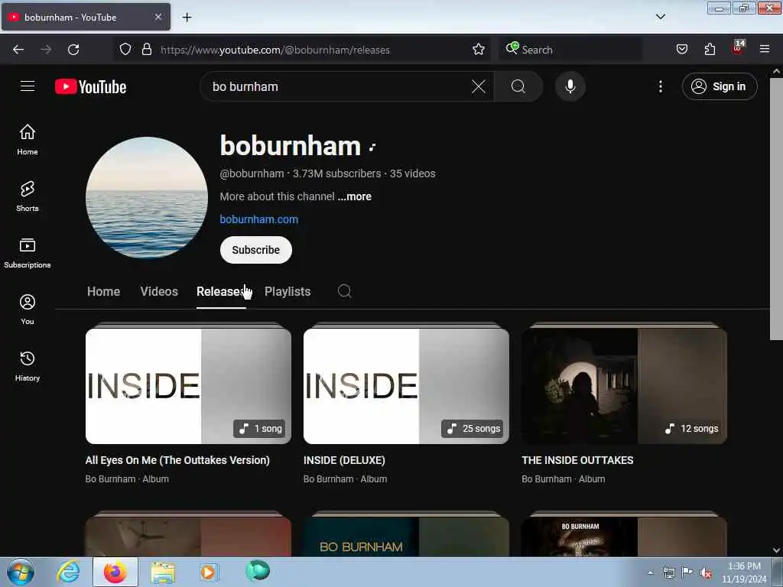Open Windows Explorer folder in taskbar
The height and width of the screenshot is (587, 783).
point(163,572)
